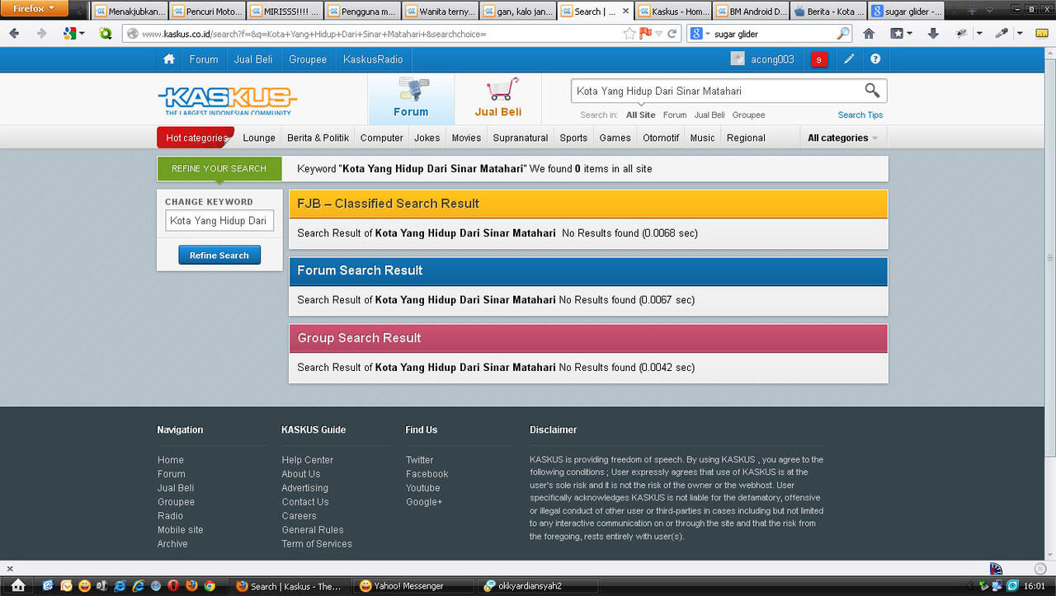Open the browser Home page icon

pos(869,34)
